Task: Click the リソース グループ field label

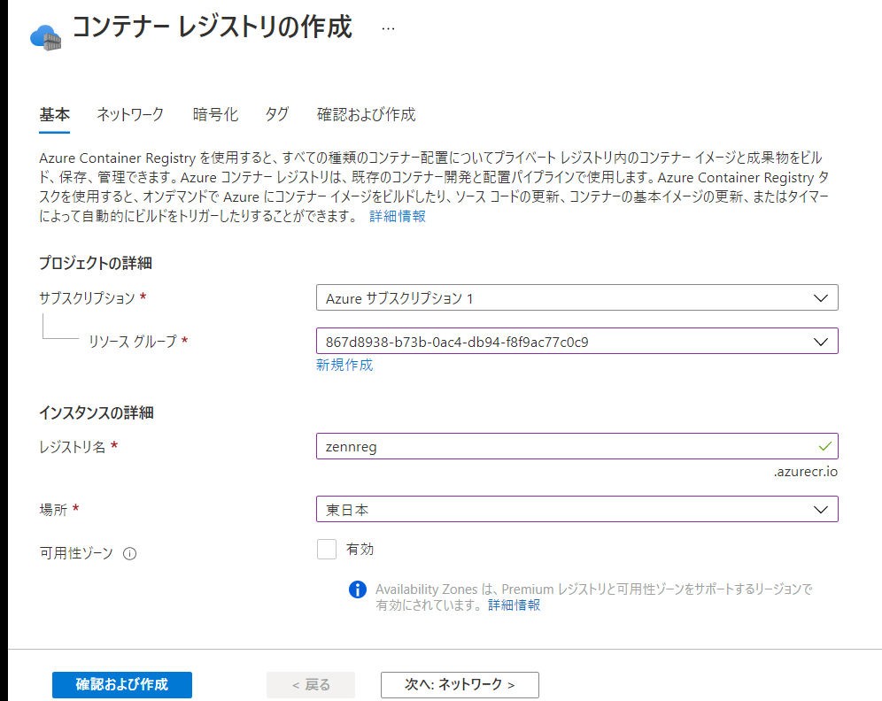Action: click(132, 342)
